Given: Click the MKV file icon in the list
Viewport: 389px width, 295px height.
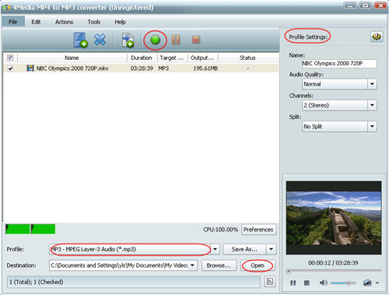Looking at the screenshot, I should [30, 68].
